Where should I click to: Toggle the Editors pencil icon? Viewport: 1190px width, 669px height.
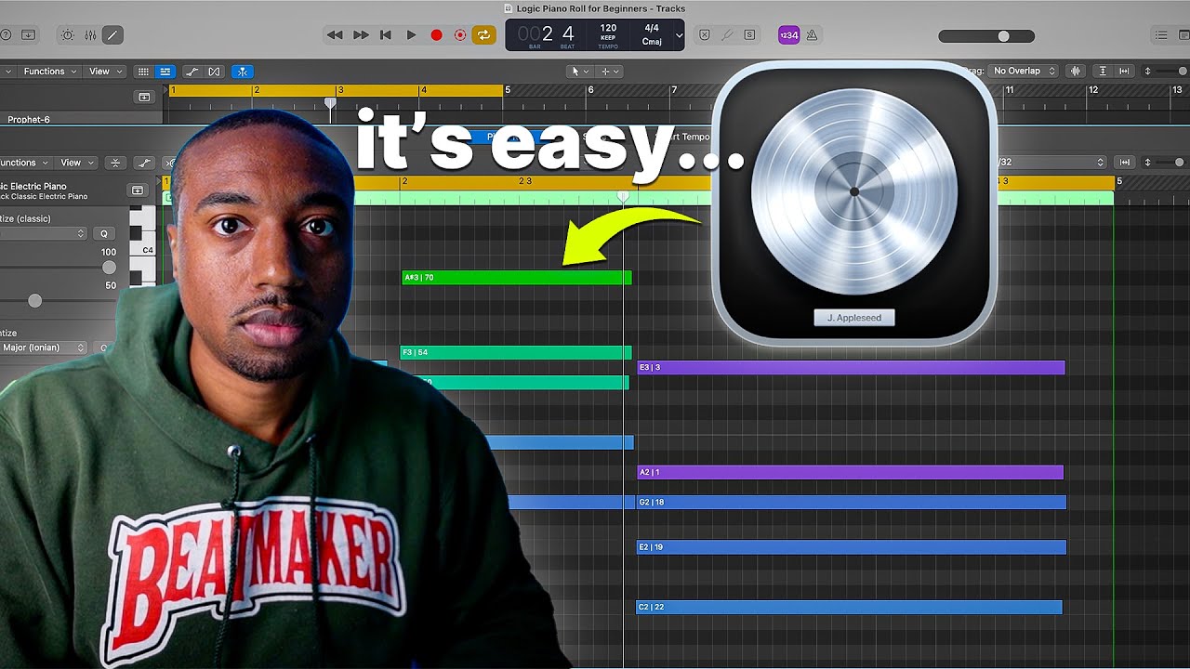click(x=112, y=35)
